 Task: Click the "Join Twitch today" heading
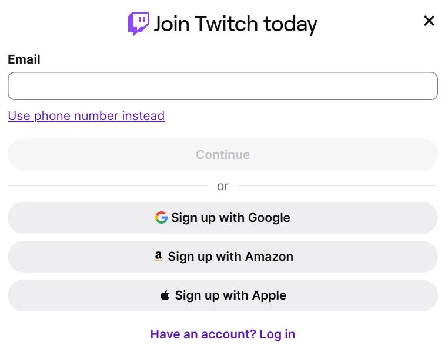pos(236,24)
